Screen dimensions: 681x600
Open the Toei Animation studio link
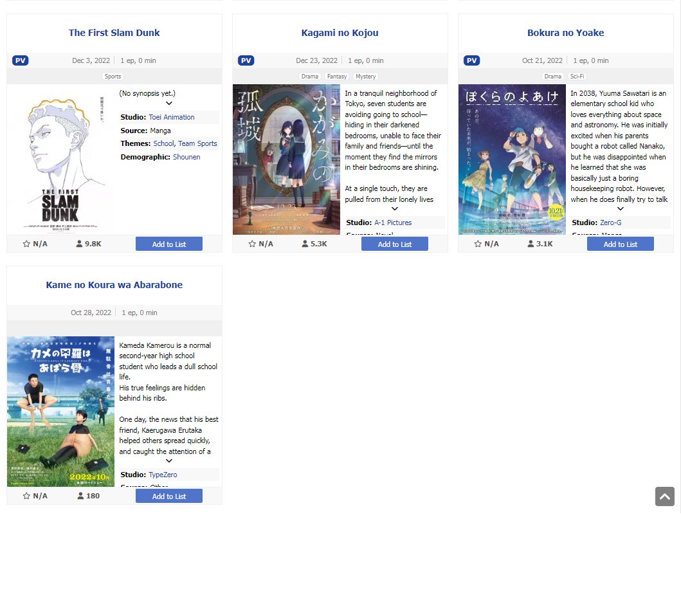tap(172, 117)
